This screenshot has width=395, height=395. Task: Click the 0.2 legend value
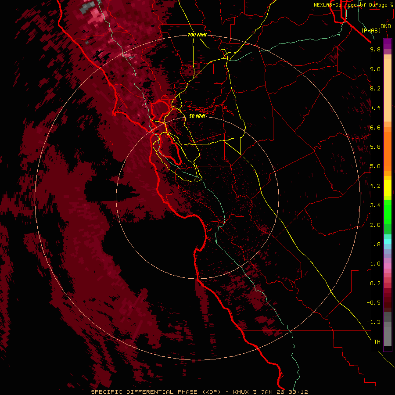click(375, 284)
